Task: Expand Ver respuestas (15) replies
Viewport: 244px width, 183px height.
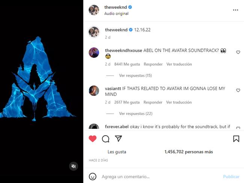Action: pos(136,76)
